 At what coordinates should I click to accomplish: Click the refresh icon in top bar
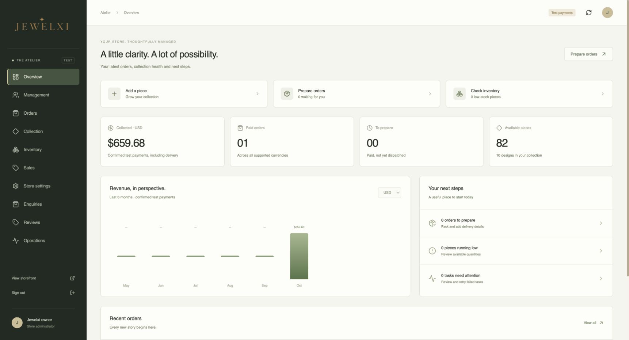click(588, 12)
